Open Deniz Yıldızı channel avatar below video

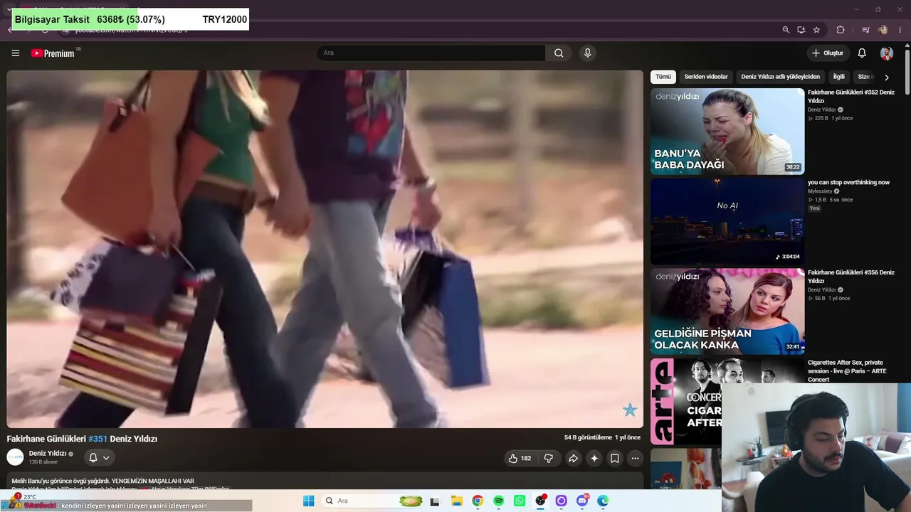pos(15,457)
